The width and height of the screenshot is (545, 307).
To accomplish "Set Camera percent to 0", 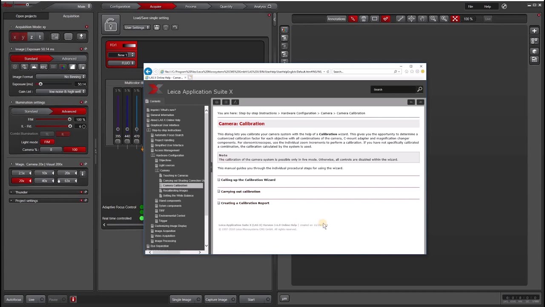I will click(x=51, y=150).
